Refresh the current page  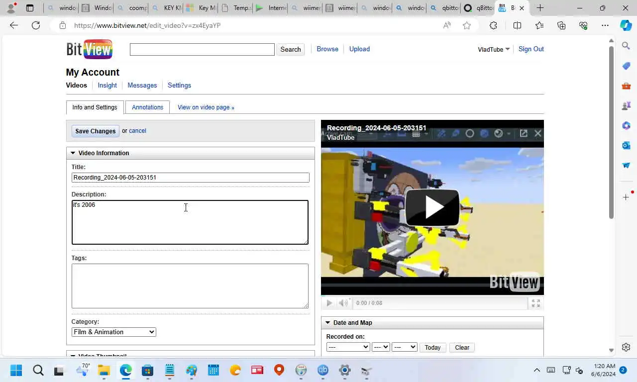point(36,25)
